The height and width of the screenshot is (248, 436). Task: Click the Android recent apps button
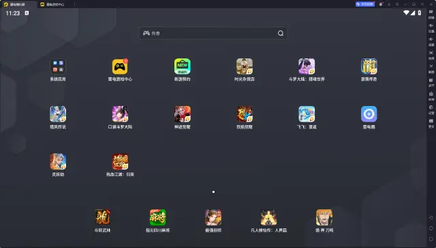pos(431,239)
